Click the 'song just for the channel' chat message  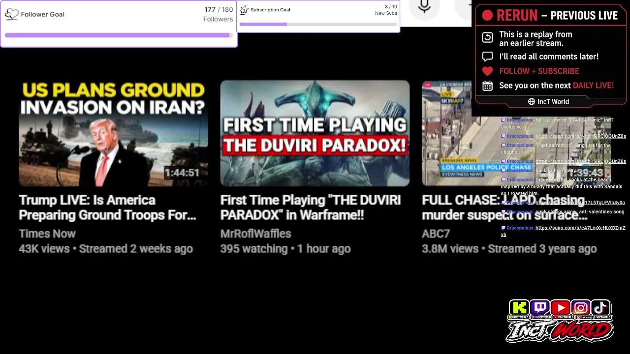[556, 148]
